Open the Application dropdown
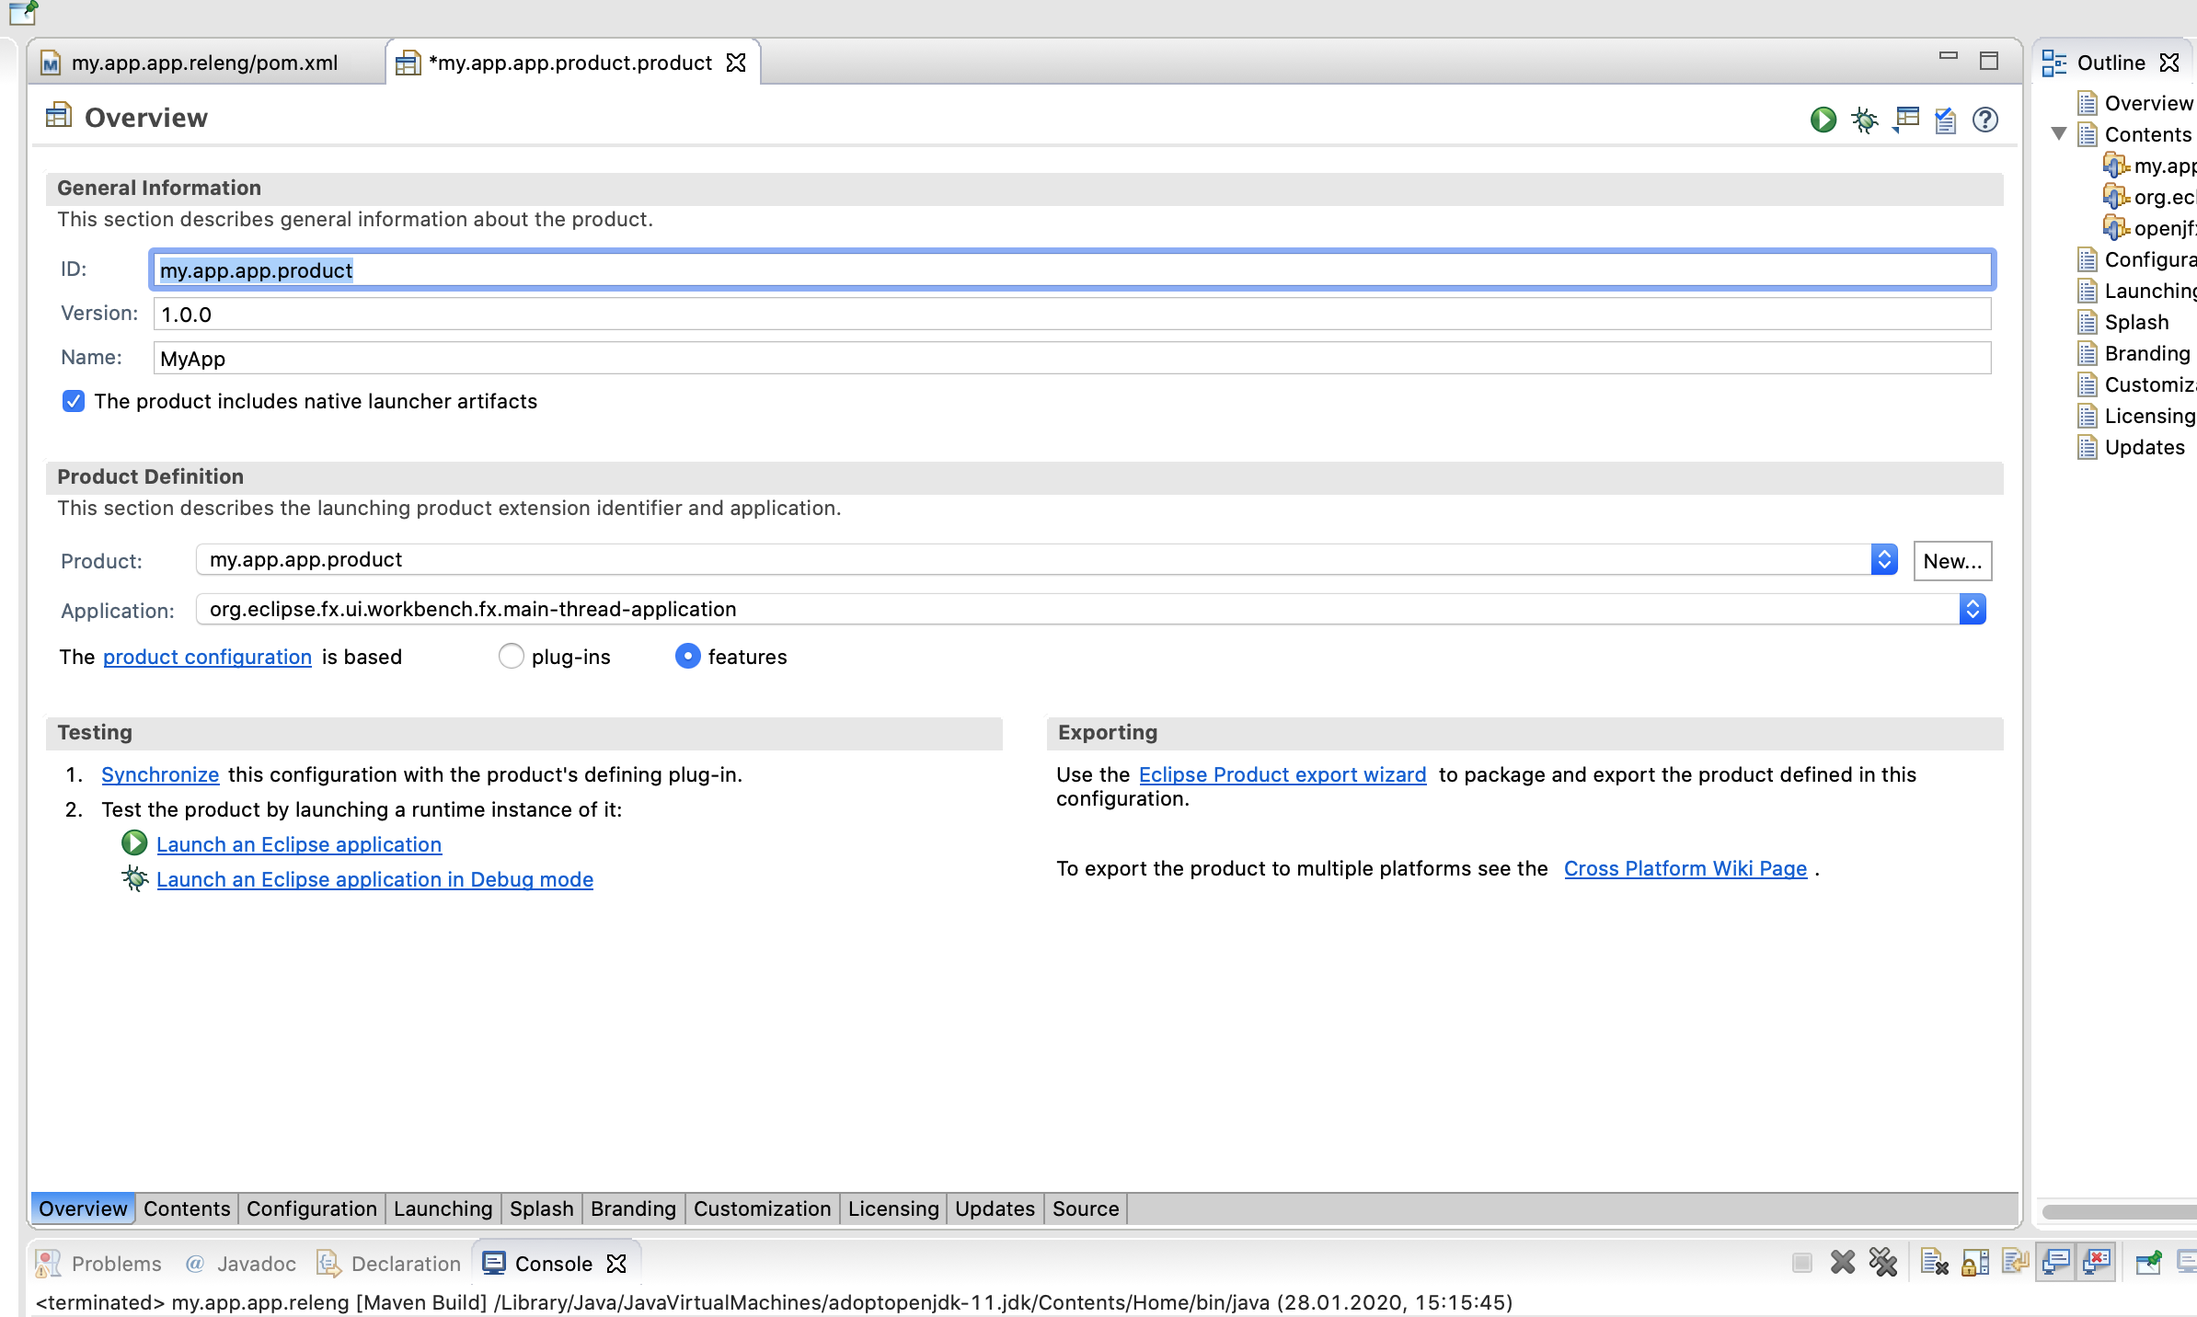This screenshot has height=1317, width=2197. tap(1972, 609)
